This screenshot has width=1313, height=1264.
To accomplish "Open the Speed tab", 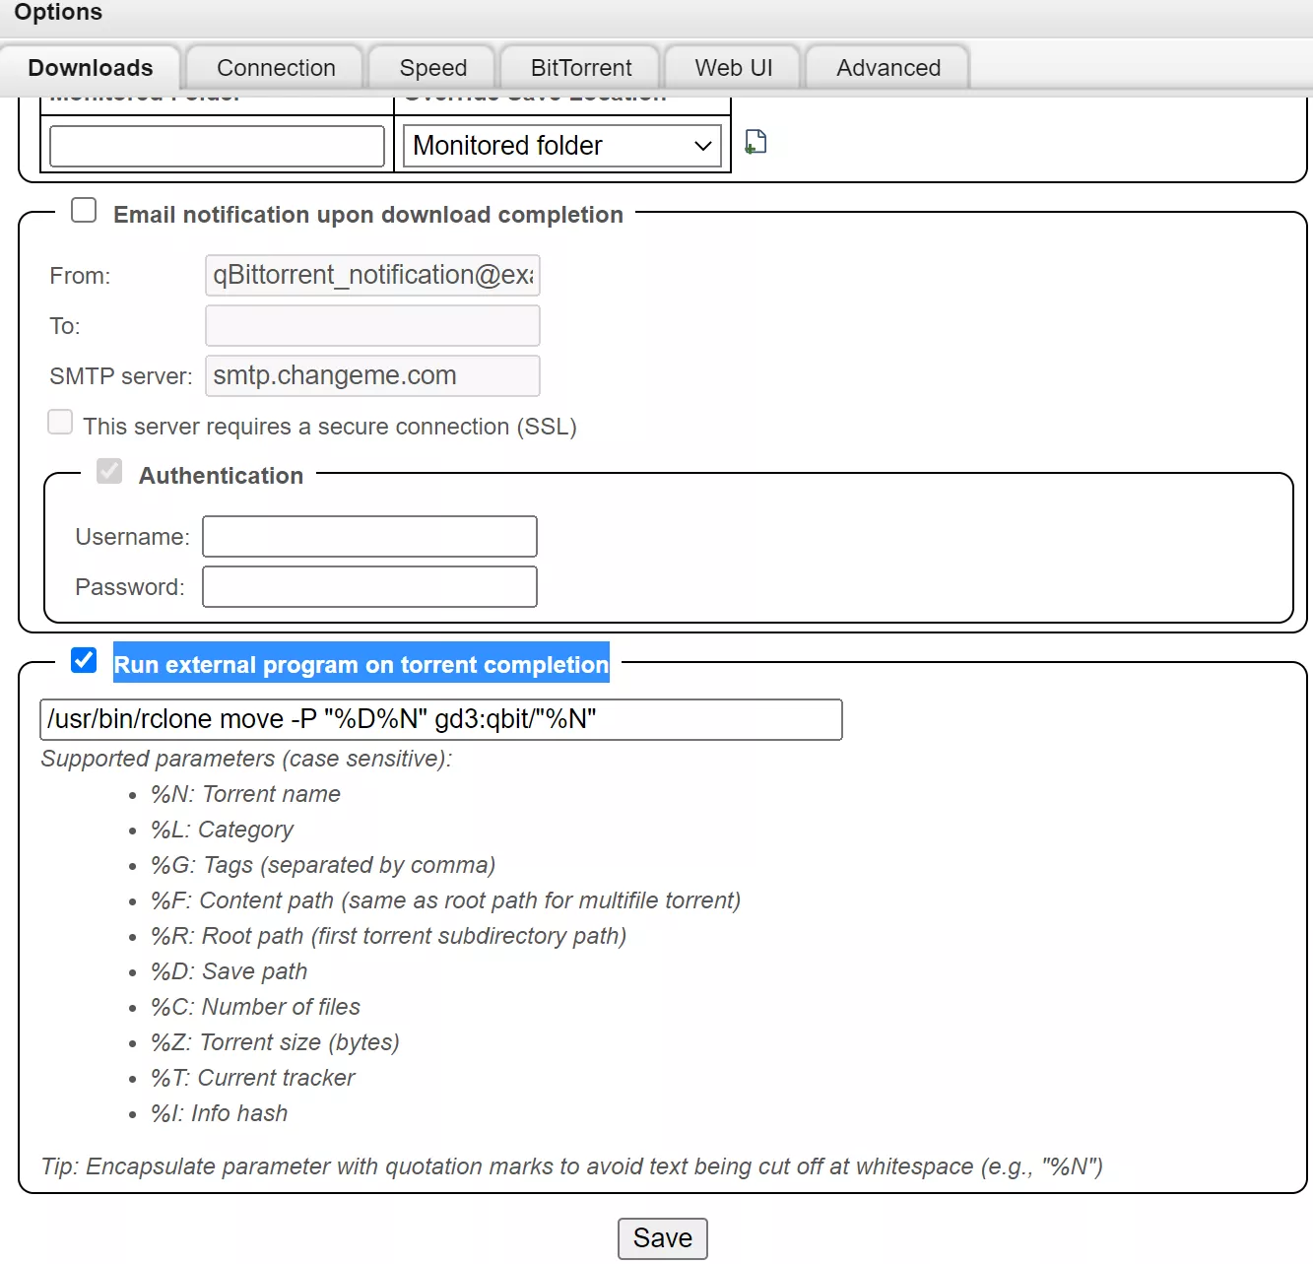I will [432, 68].
